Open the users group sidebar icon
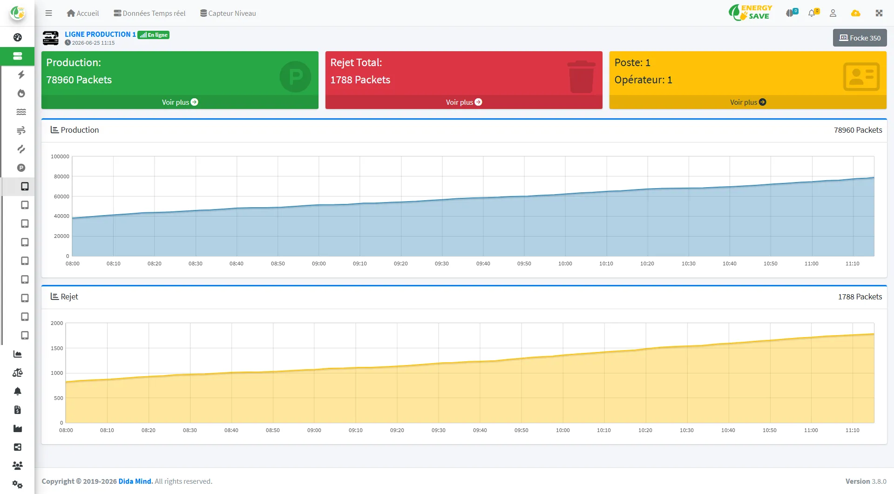 pos(18,466)
